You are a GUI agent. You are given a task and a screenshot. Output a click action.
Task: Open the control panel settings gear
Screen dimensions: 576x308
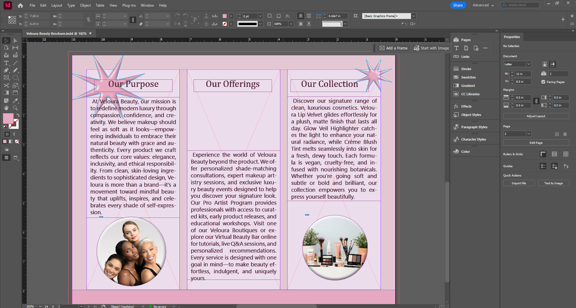tap(572, 16)
